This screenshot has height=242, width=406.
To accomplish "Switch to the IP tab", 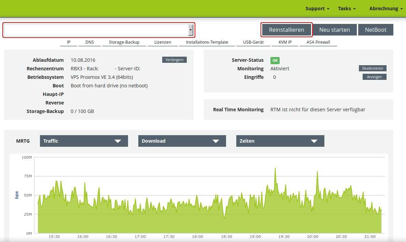I will pyautogui.click(x=69, y=42).
